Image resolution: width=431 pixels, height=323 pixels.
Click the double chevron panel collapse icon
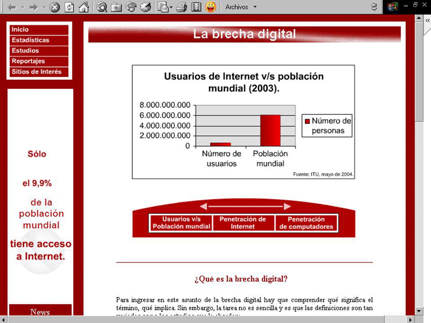pos(427,21)
